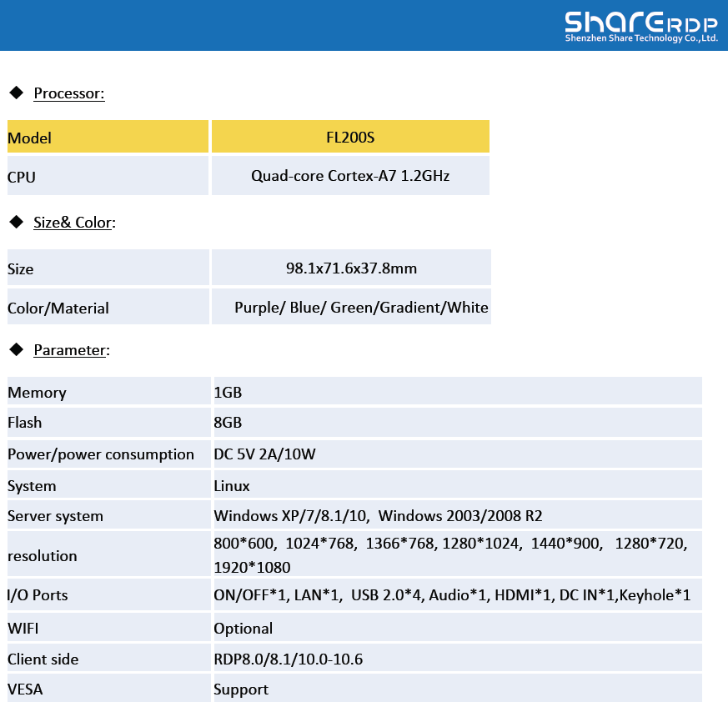
Task: Click the "Parameter:" heading
Action: pos(72,350)
